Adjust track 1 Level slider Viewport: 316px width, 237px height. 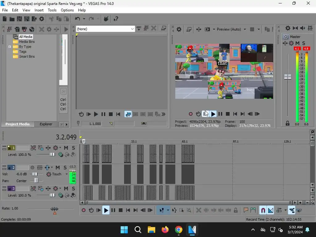tap(52, 155)
